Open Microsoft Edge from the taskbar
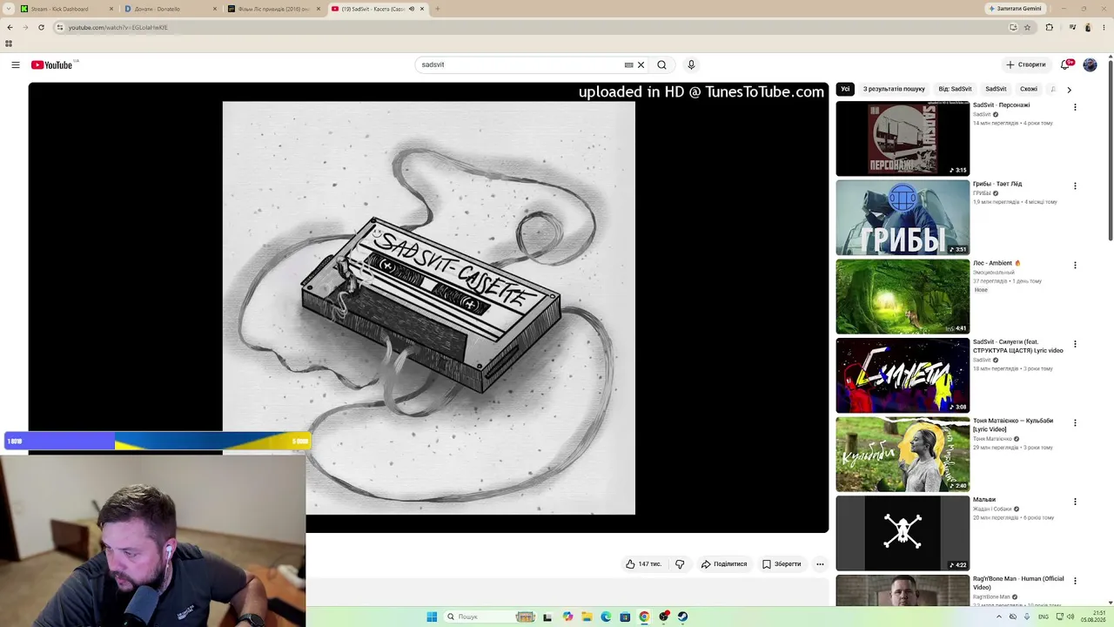1114x627 pixels. click(x=606, y=617)
